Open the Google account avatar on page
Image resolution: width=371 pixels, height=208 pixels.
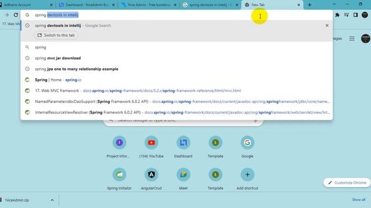click(x=366, y=39)
